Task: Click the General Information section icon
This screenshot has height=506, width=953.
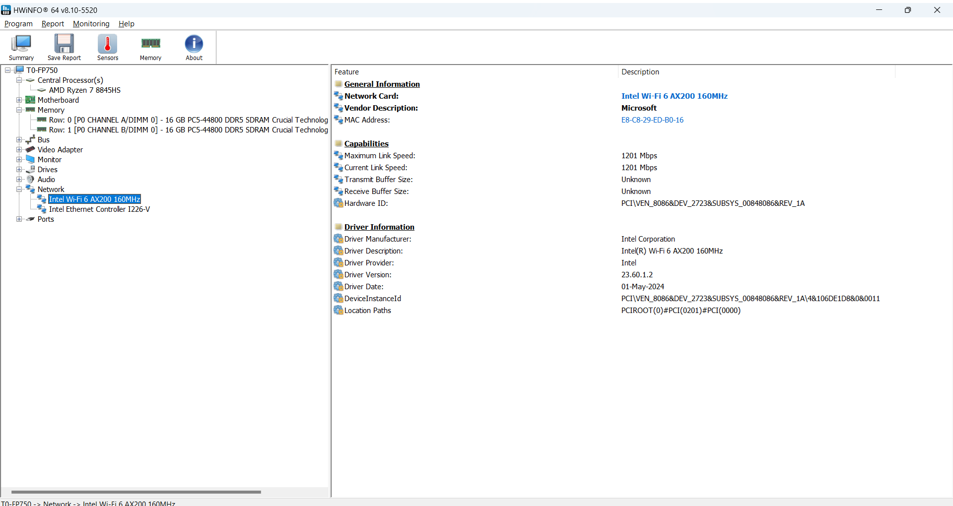Action: pyautogui.click(x=339, y=84)
